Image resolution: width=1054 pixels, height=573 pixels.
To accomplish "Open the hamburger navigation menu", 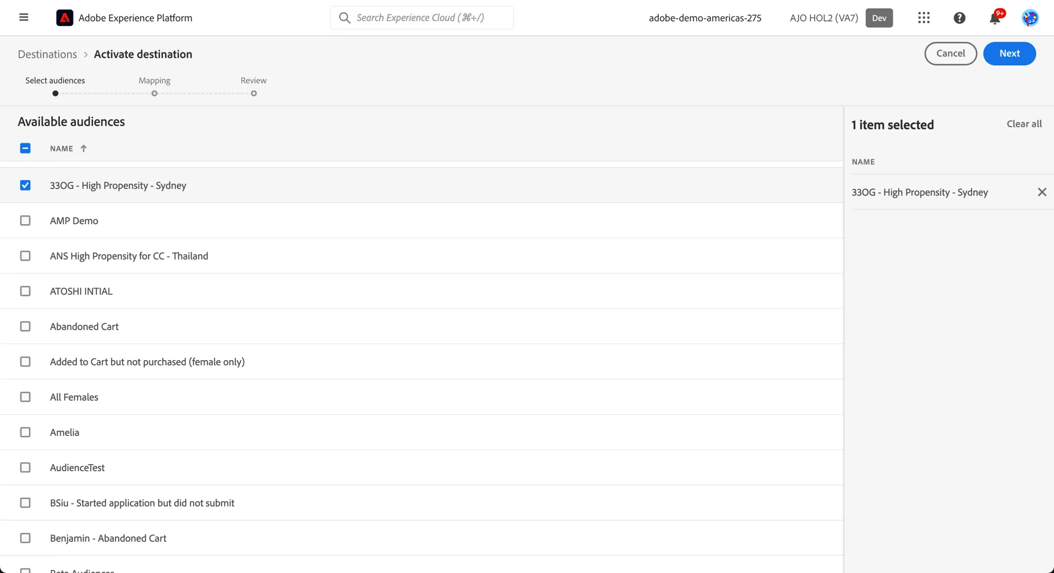I will coord(24,17).
